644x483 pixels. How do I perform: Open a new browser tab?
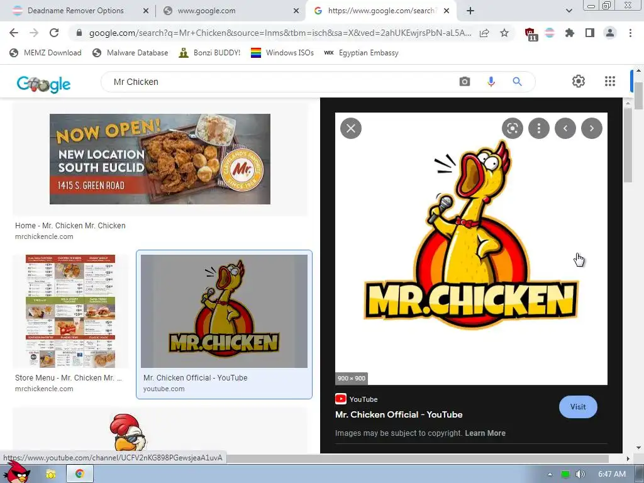click(x=470, y=11)
